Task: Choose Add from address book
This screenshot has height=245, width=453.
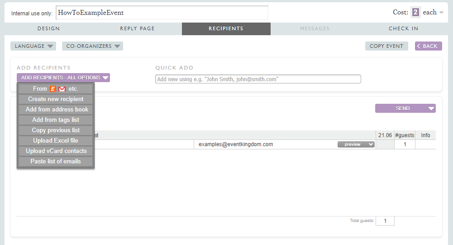Action: [x=56, y=110]
